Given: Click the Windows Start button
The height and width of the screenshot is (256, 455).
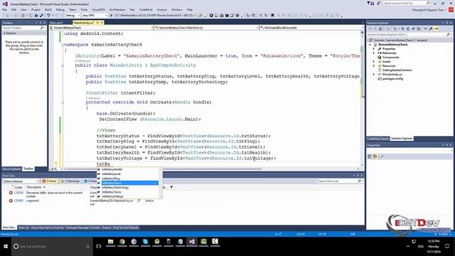Looking at the screenshot, I should pyautogui.click(x=6, y=247).
